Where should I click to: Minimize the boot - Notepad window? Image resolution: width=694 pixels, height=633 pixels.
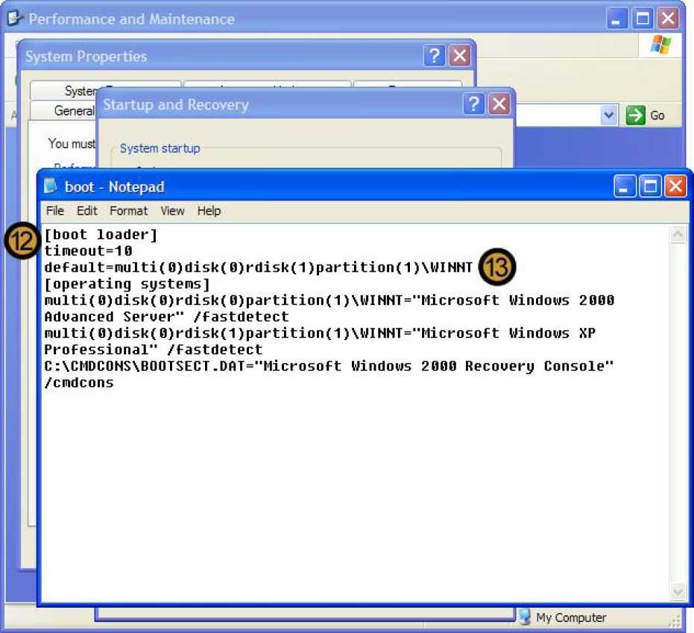[625, 186]
